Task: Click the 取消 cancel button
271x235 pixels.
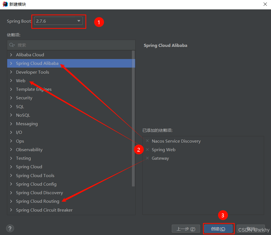Action: pyautogui.click(x=251, y=229)
